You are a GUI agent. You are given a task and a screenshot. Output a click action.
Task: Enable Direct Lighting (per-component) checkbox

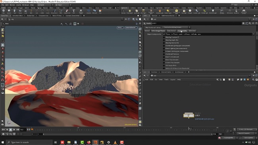coord(164,49)
